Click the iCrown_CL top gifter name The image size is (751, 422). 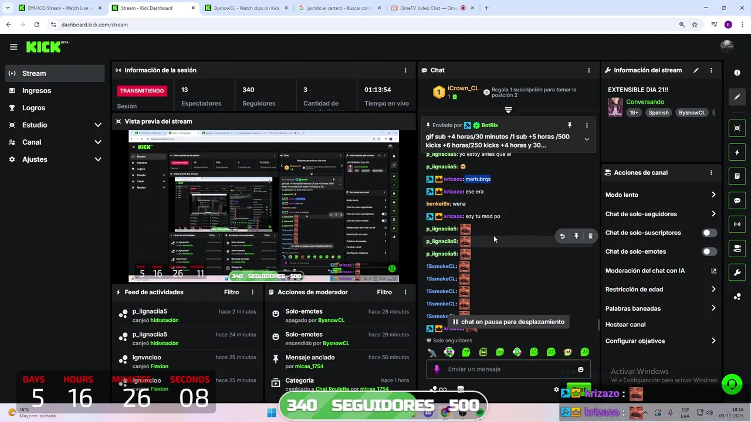[x=464, y=89]
